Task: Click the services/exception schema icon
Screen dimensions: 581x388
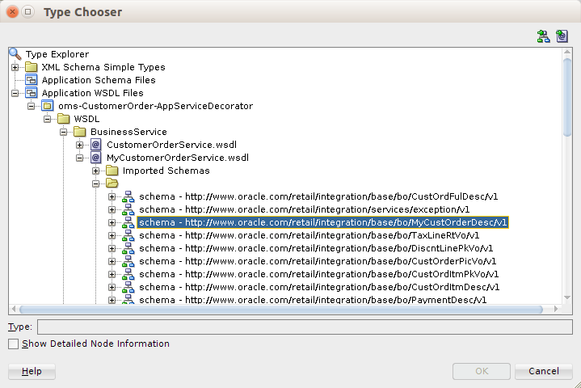Action: pos(128,209)
